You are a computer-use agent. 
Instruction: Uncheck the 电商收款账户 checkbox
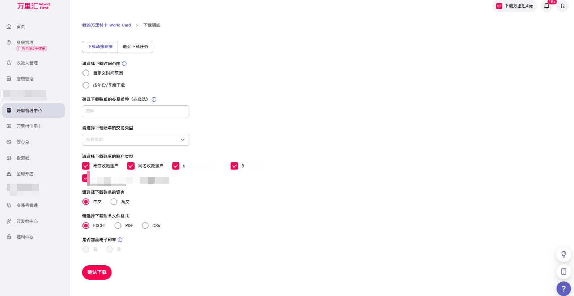[86, 166]
